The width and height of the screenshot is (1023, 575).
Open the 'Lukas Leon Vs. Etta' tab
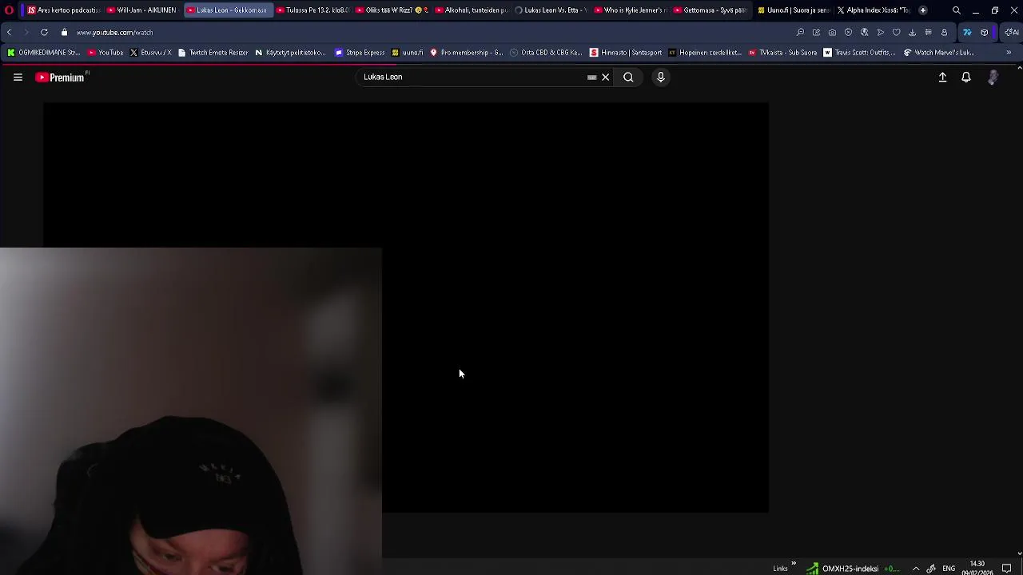tap(551, 10)
